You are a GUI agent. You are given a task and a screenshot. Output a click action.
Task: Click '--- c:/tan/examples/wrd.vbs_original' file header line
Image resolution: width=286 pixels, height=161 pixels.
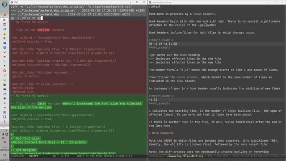(x=78, y=11)
